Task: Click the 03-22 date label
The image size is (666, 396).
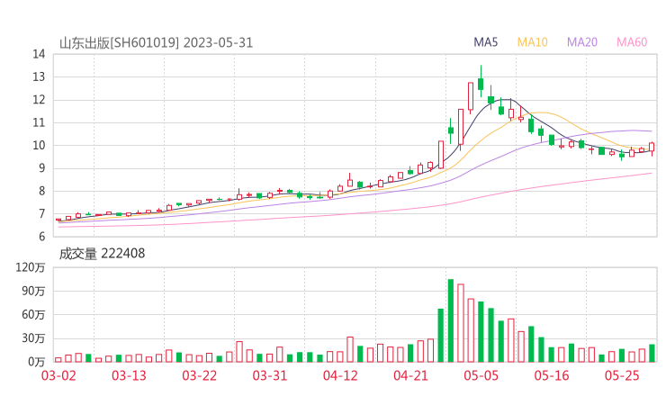Action: [x=199, y=375]
